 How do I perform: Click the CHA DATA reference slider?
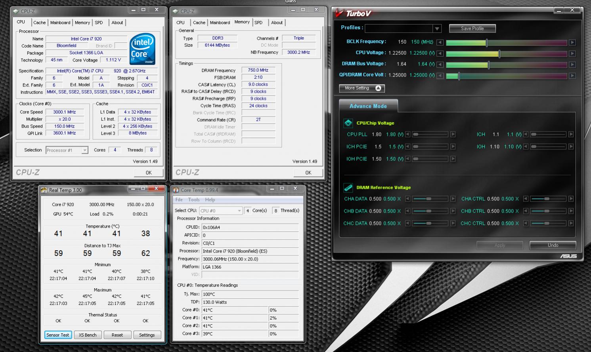pyautogui.click(x=430, y=199)
